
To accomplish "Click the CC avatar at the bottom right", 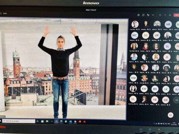I will pos(171,115).
